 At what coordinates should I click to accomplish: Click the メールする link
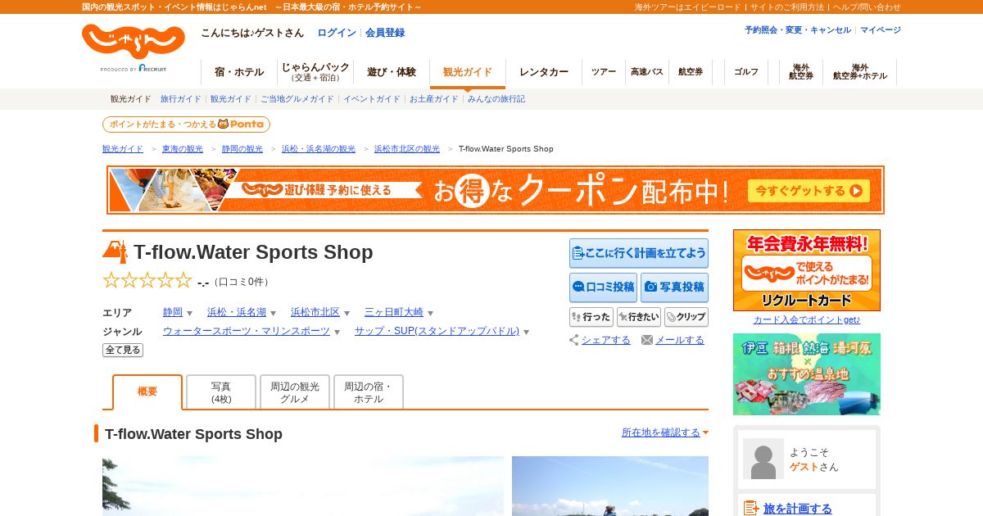click(x=680, y=340)
